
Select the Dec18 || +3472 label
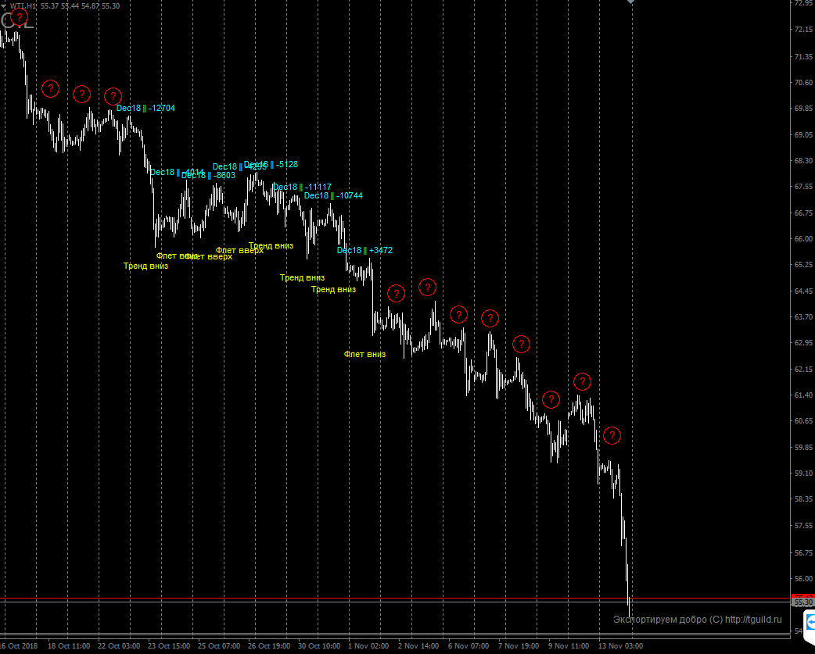point(364,250)
